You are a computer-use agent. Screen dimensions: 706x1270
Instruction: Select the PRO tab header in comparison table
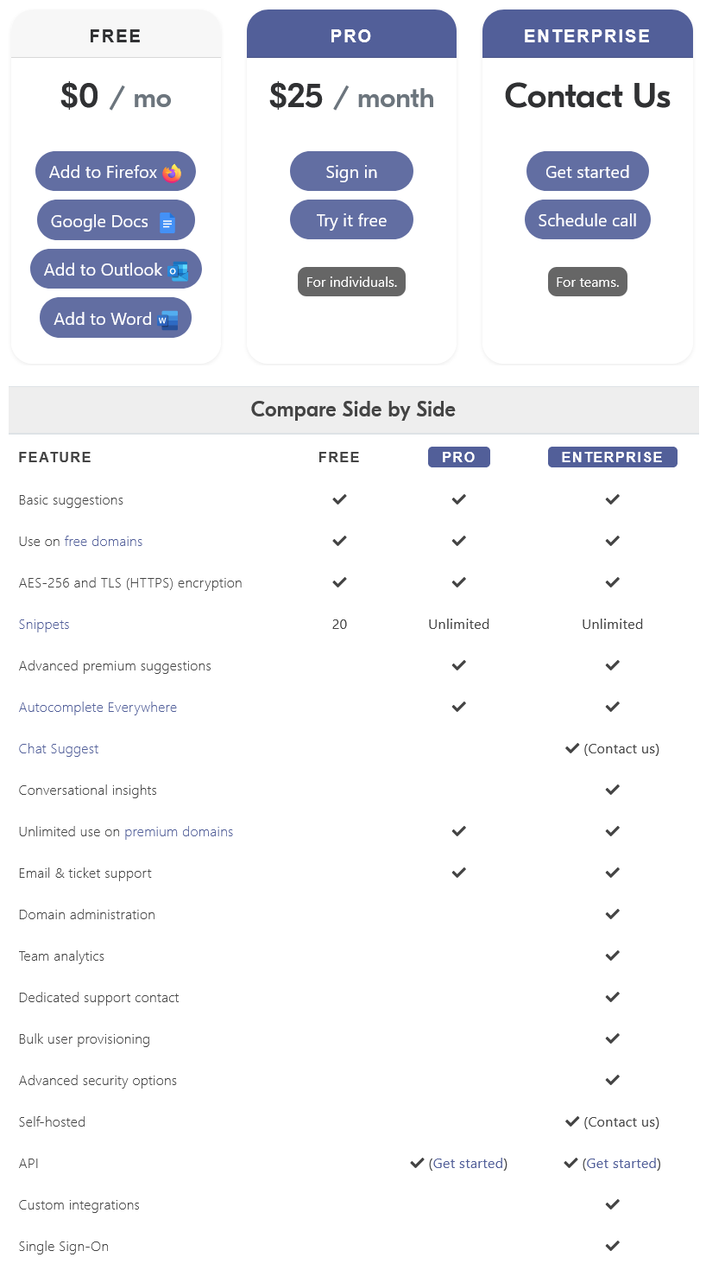pyautogui.click(x=458, y=457)
